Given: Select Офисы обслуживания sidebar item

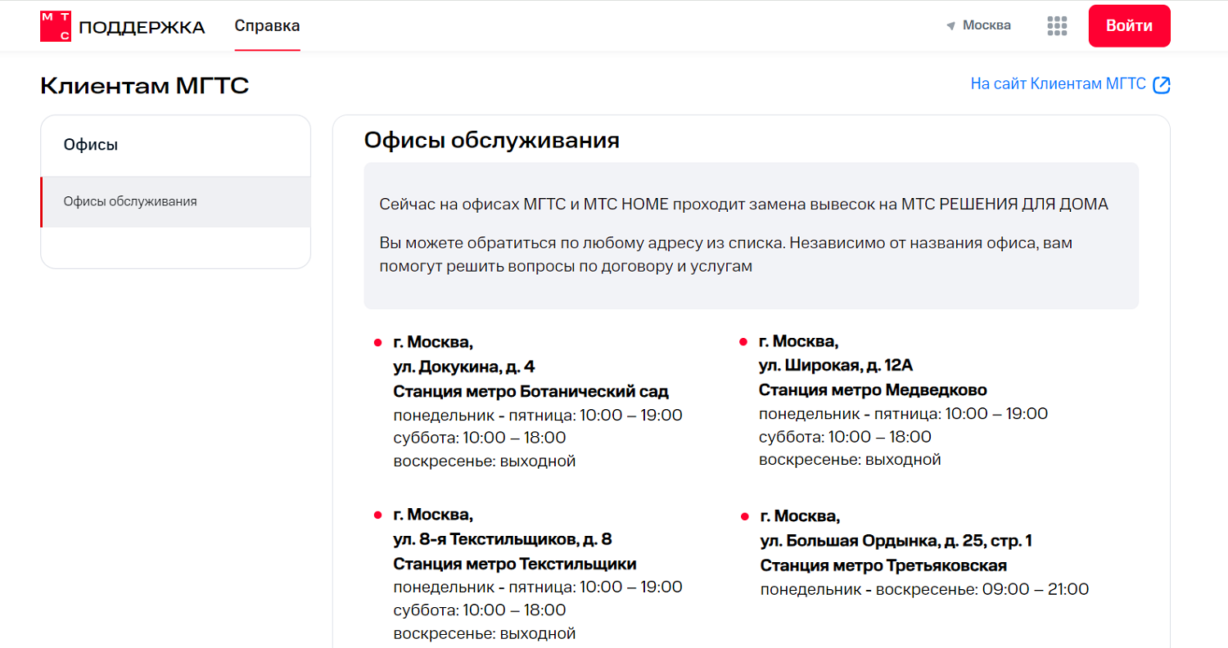Looking at the screenshot, I should pos(175,201).
